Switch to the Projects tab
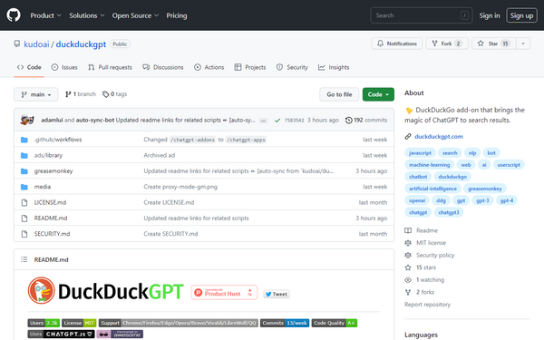Image resolution: width=544 pixels, height=340 pixels. coord(250,67)
